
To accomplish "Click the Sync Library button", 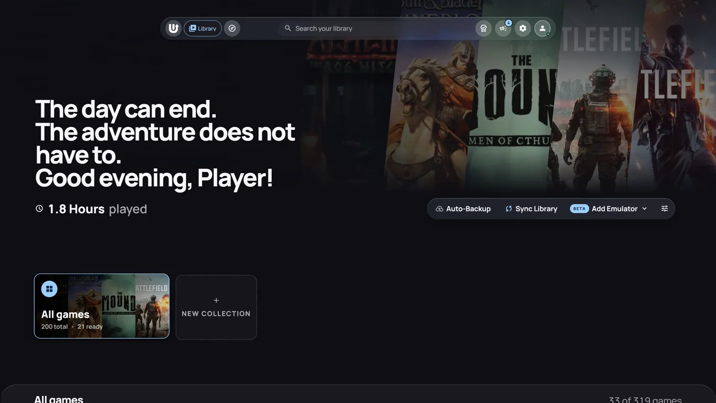I will 531,209.
